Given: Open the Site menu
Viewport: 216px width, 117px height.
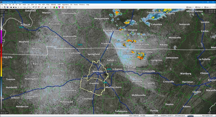Looking at the screenshot, I should (10, 4).
